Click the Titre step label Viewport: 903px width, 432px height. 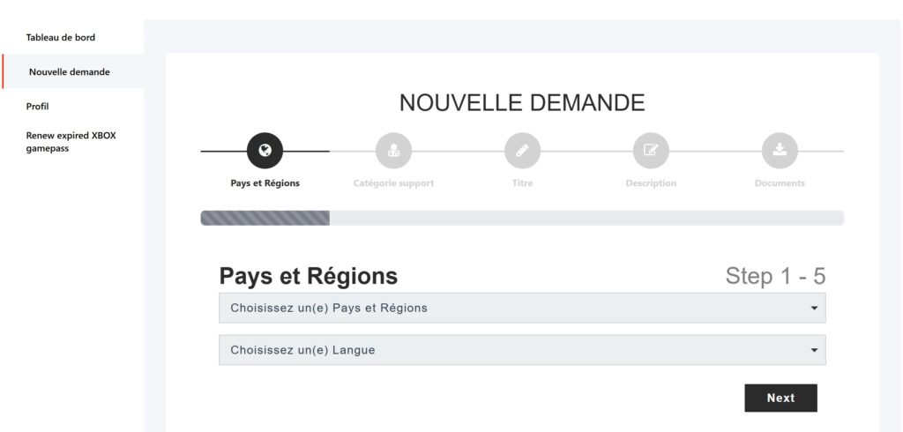[522, 183]
